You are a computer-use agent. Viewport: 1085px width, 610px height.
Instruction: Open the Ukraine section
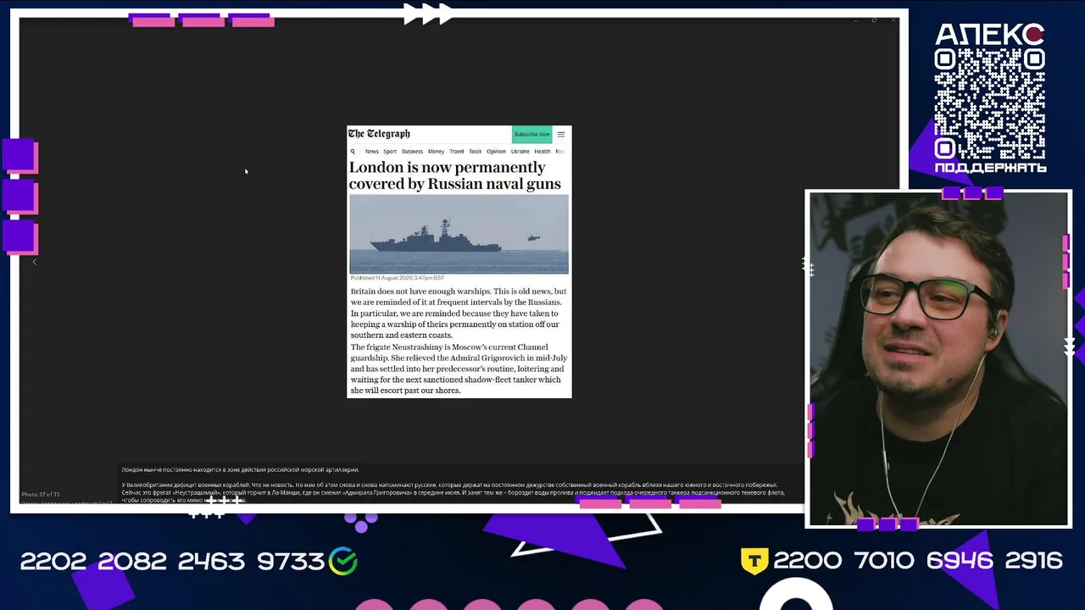point(520,152)
